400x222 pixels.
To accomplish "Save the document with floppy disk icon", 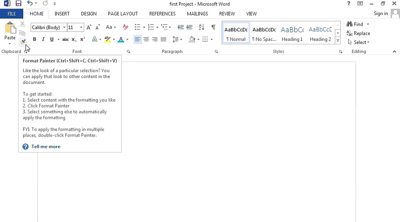I will coord(18,4).
